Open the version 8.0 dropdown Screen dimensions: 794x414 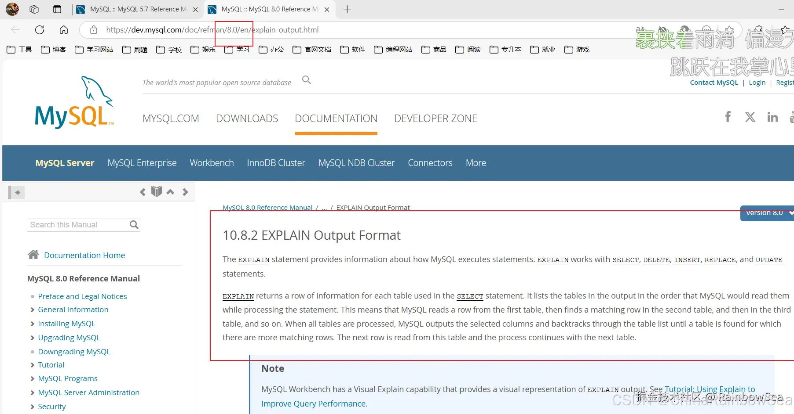767,213
